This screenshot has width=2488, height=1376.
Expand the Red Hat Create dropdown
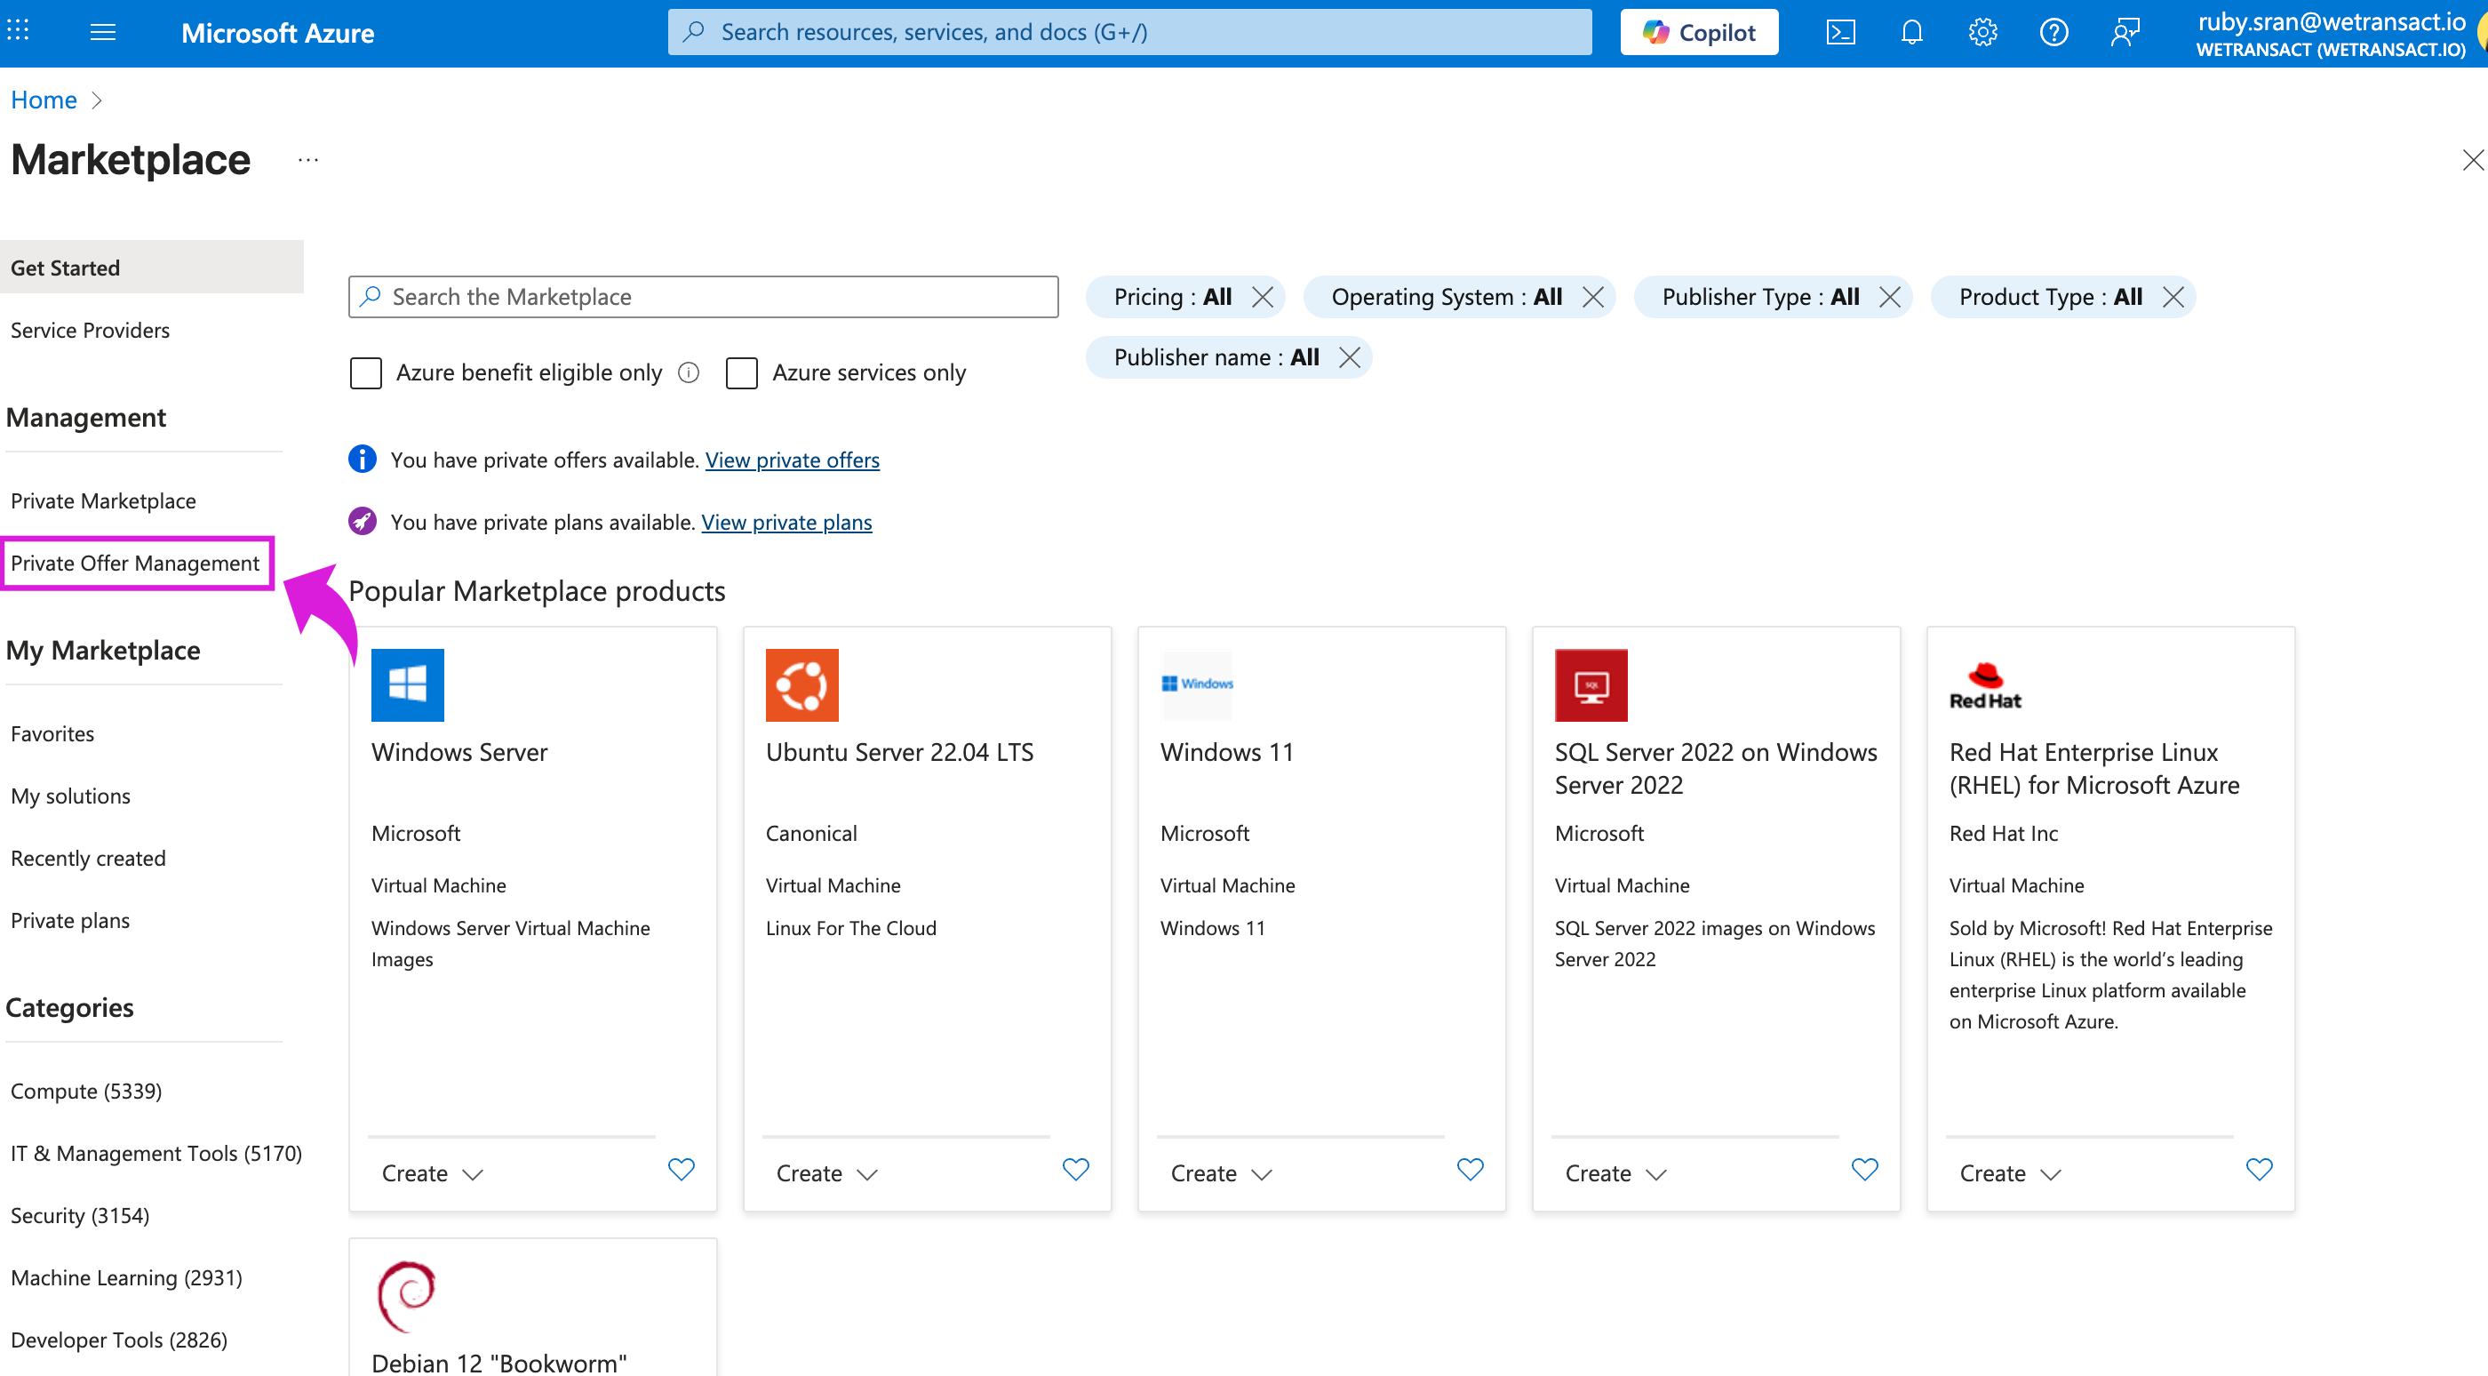[x=2010, y=1173]
